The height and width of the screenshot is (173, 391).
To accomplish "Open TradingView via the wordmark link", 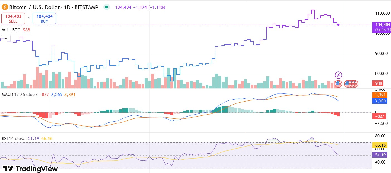I will (36, 169).
